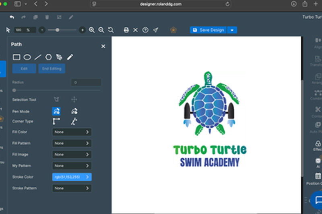Open the Align panel on right sidebar
This screenshot has height=214, width=322.
(x=318, y=43)
